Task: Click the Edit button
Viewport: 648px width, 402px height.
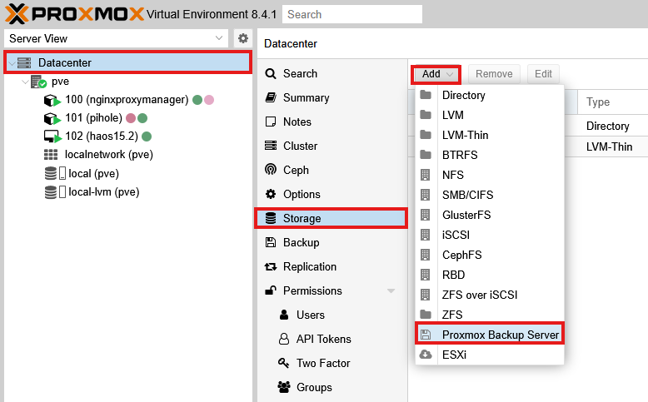Action: click(x=543, y=74)
